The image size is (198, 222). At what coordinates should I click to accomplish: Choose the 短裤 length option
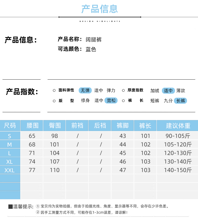pos(155,101)
